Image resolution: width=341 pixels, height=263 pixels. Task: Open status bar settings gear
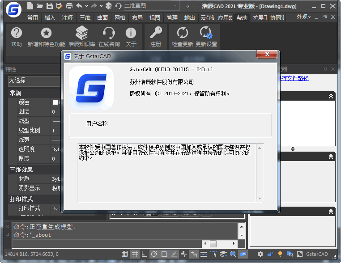260,254
